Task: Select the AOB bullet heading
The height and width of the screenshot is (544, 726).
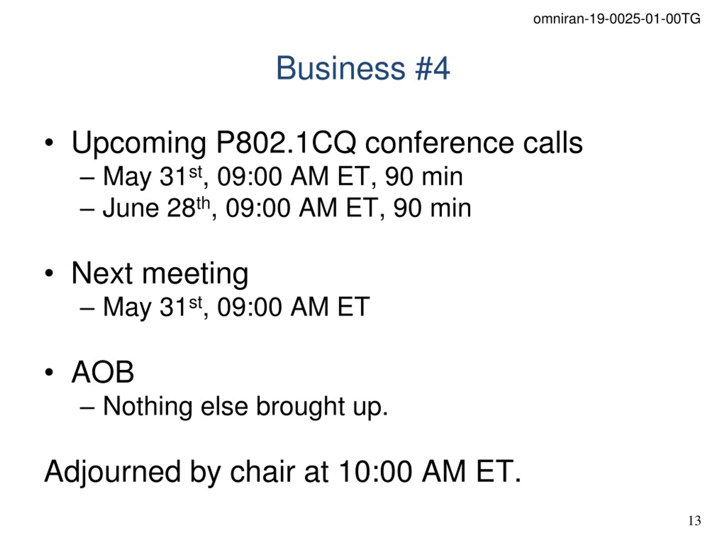Action: coord(103,372)
